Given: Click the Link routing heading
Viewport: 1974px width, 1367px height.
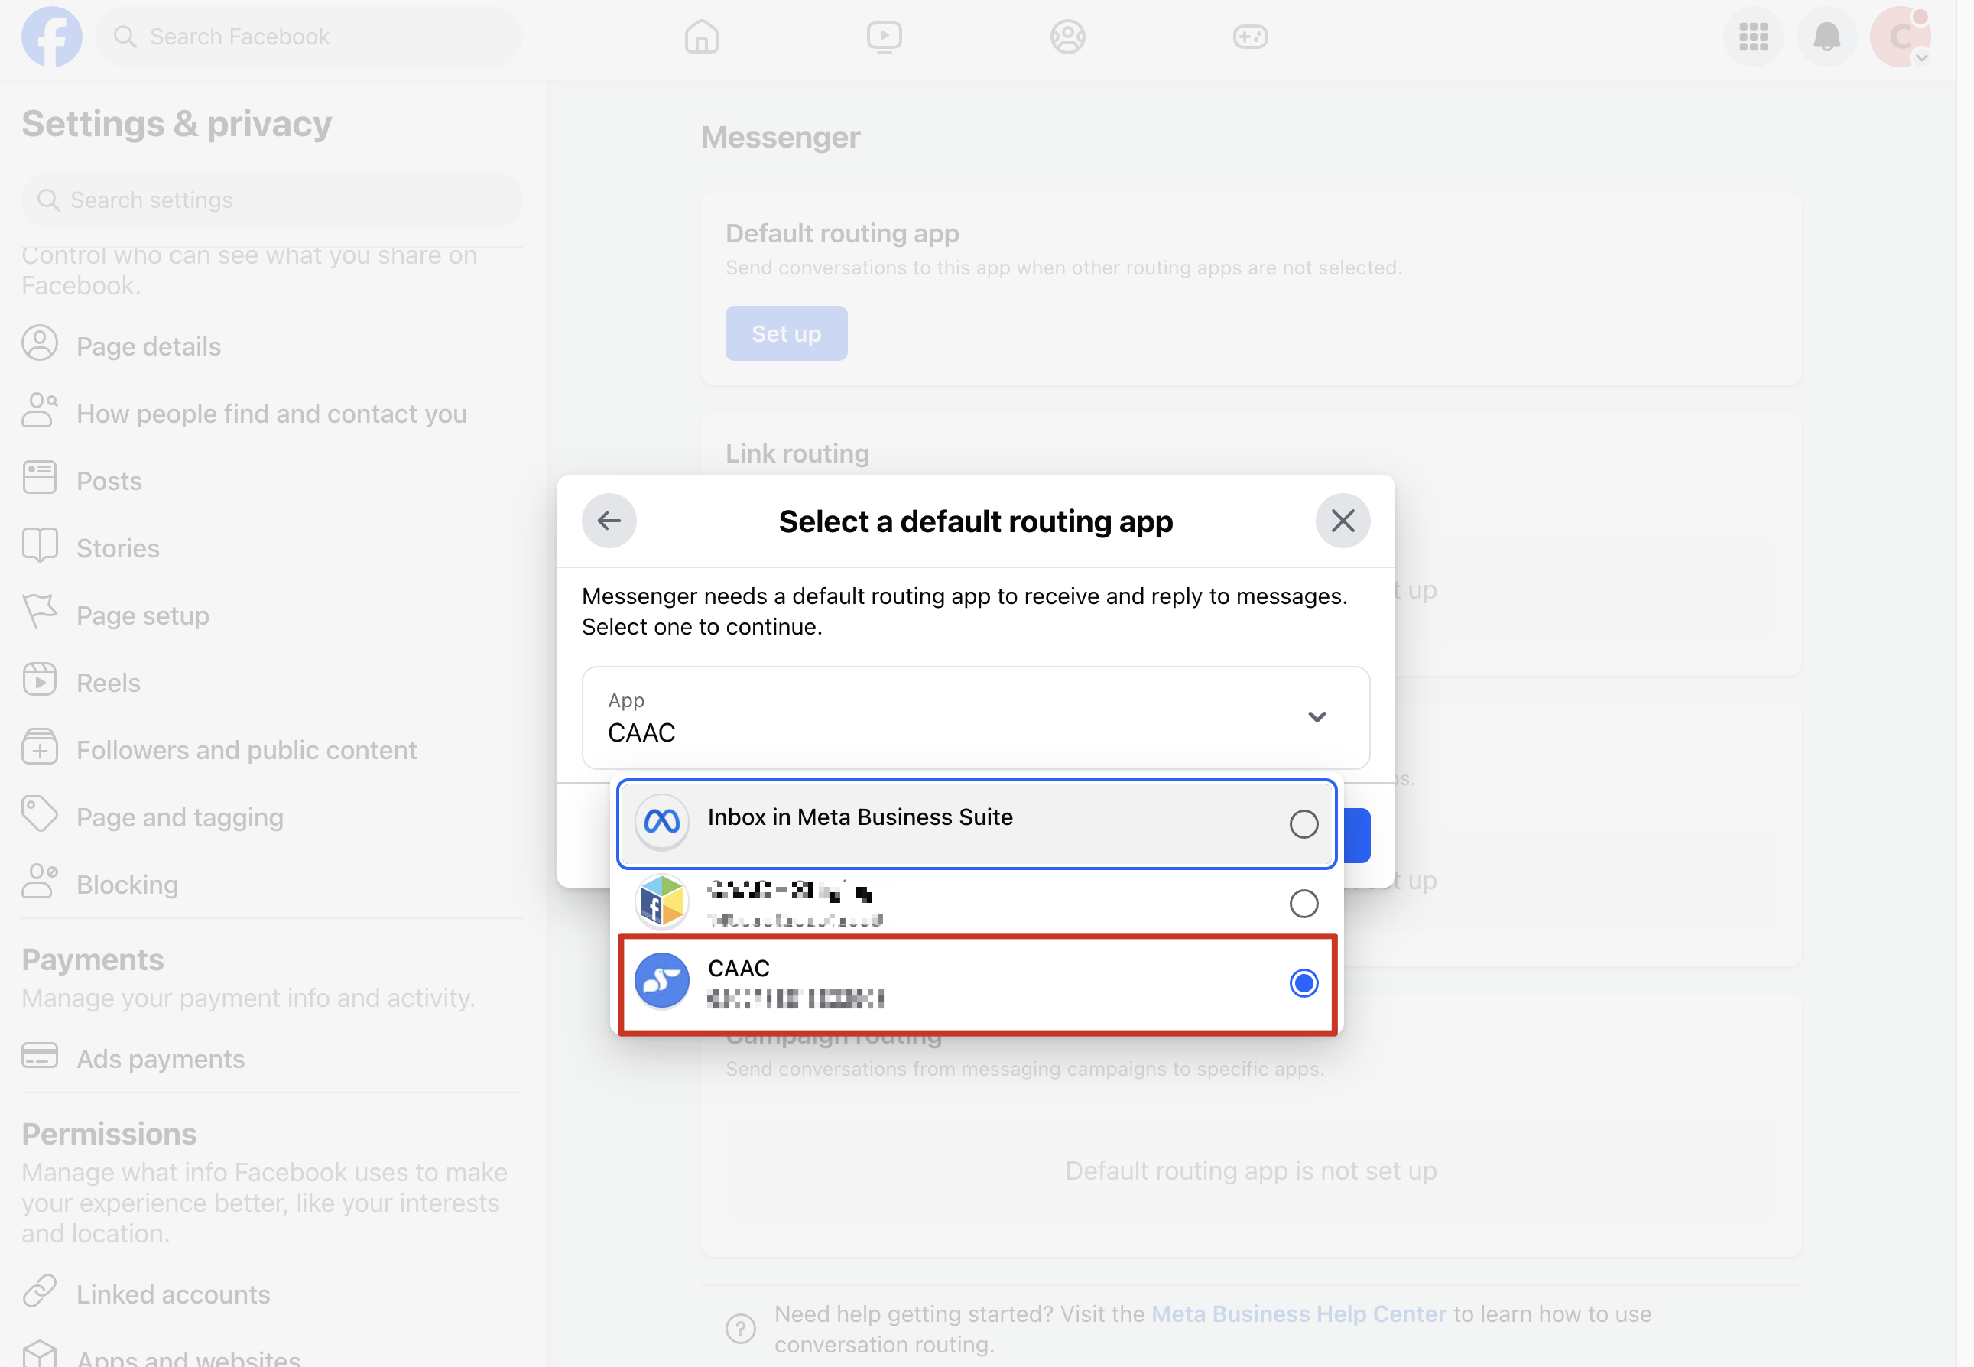Looking at the screenshot, I should [797, 453].
